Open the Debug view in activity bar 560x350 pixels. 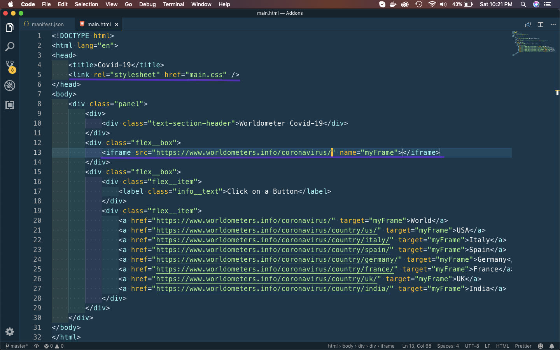click(x=10, y=86)
